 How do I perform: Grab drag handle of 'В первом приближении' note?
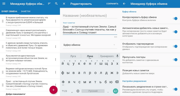[3, 21]
